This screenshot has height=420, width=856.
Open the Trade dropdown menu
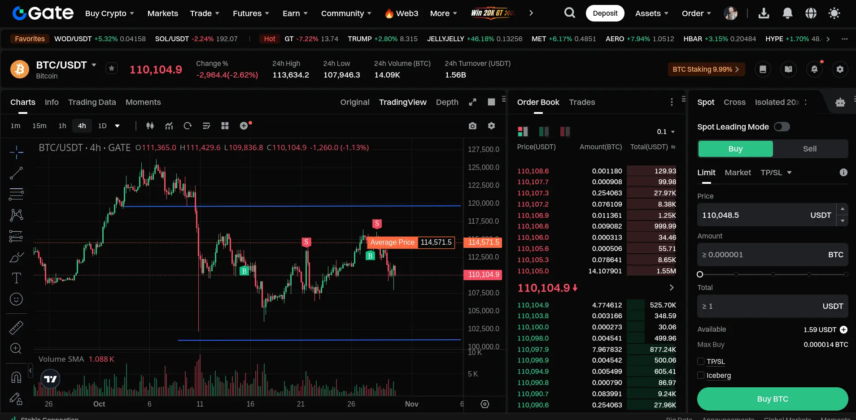point(205,13)
